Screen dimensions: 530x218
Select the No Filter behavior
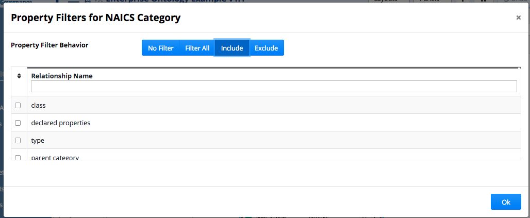tap(160, 48)
